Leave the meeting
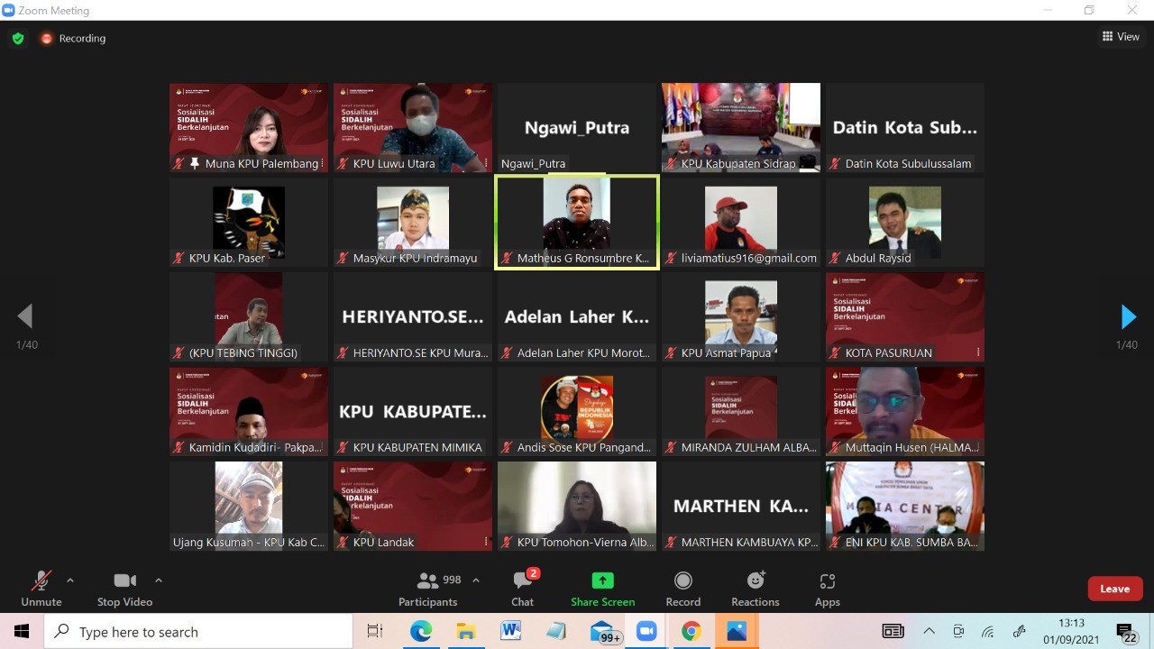The height and width of the screenshot is (649, 1154). point(1114,589)
